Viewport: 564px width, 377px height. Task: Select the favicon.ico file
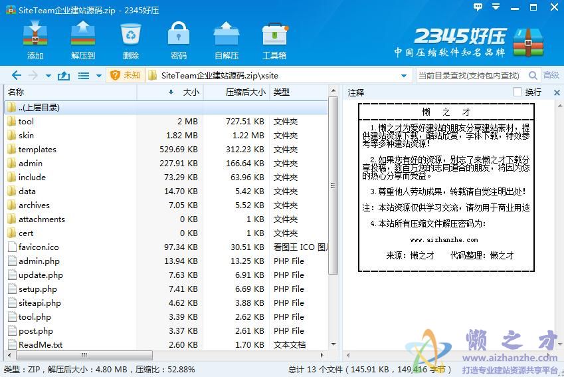(166, 247)
